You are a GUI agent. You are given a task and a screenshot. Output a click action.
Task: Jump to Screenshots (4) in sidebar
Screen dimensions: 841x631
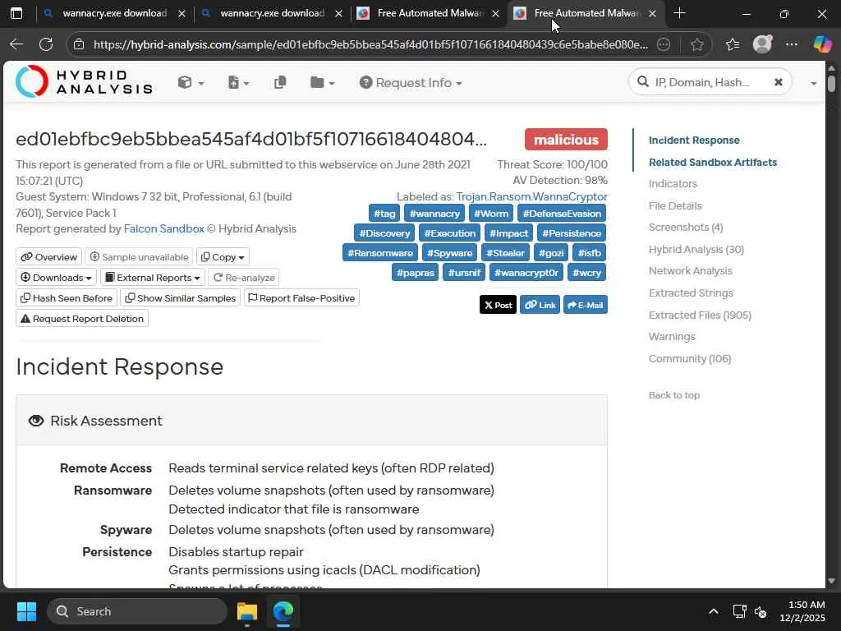tap(686, 228)
